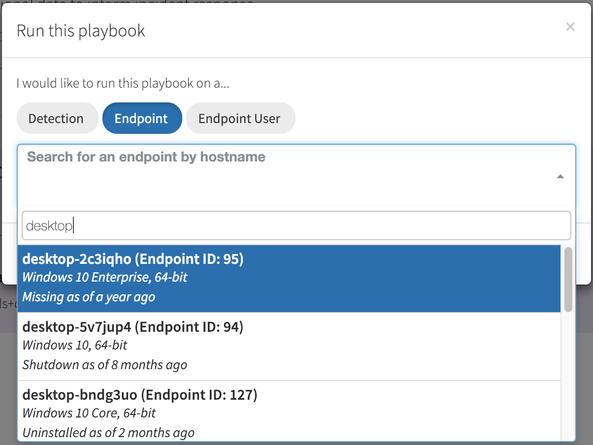Click the 'Uninstalled as of 2 months ago' status
The image size is (593, 445).
coord(108,433)
